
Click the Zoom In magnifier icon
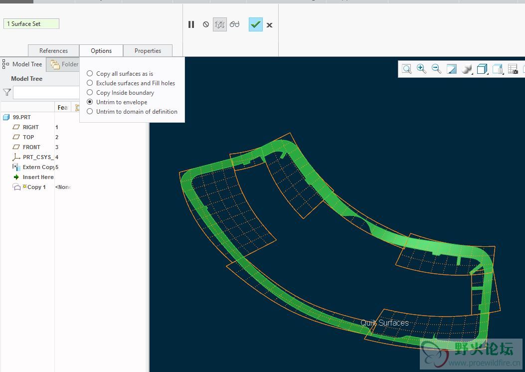[421, 69]
